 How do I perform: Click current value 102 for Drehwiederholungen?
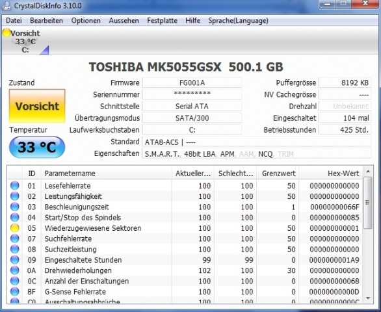click(204, 270)
